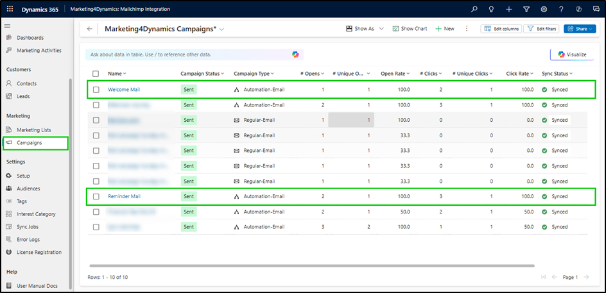Image resolution: width=606 pixels, height=293 pixels.
Task: Open the Welcome Mail campaign link
Action: [x=124, y=90]
